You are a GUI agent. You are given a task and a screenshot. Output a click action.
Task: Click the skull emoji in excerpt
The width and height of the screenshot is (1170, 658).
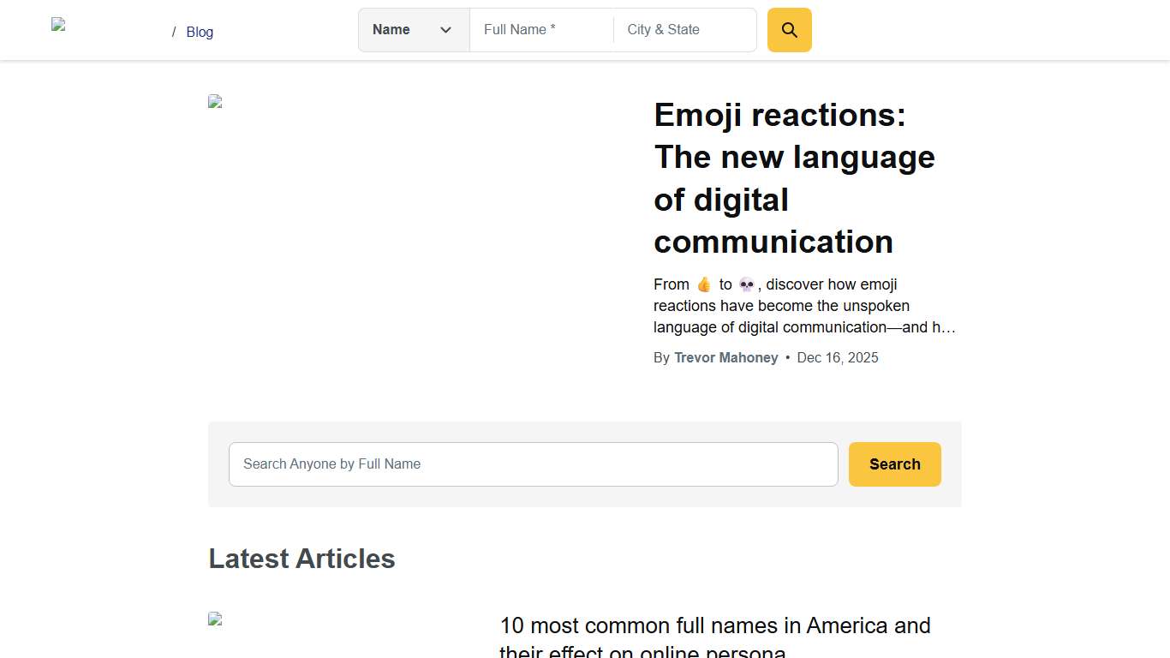[746, 284]
